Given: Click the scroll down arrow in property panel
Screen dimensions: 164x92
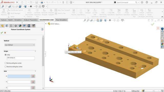Looking at the screenshot, I should pos(43,88).
